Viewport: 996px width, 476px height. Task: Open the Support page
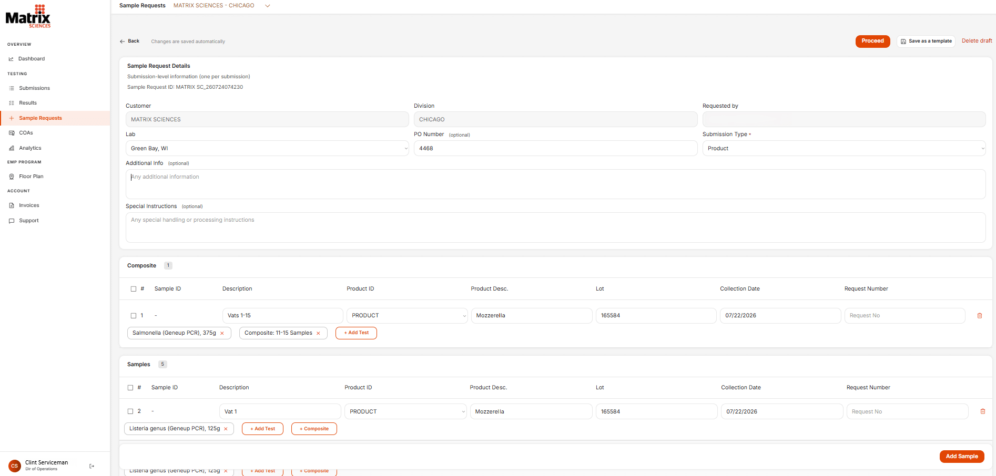pos(29,221)
